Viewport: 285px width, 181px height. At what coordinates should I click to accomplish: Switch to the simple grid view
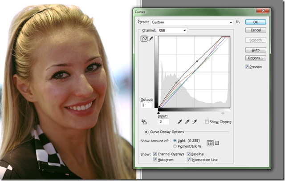pyautogui.click(x=210, y=143)
